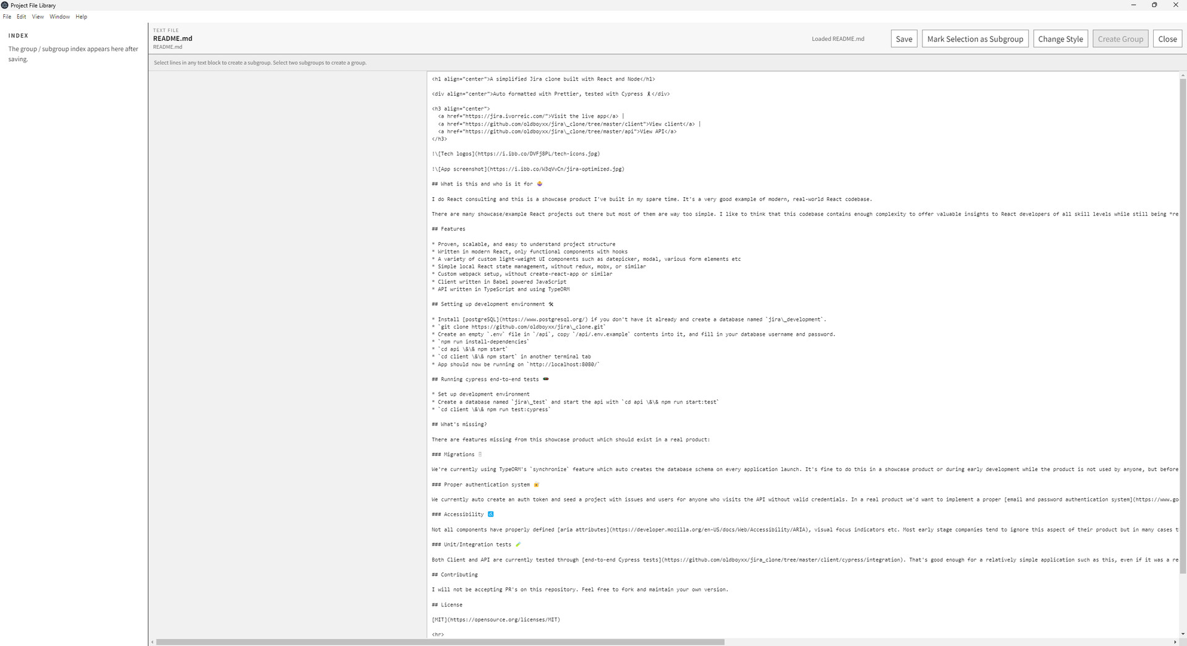The width and height of the screenshot is (1187, 646).
Task: Click 'Client written in Babel powered JavaScript' line
Action: [x=499, y=281]
